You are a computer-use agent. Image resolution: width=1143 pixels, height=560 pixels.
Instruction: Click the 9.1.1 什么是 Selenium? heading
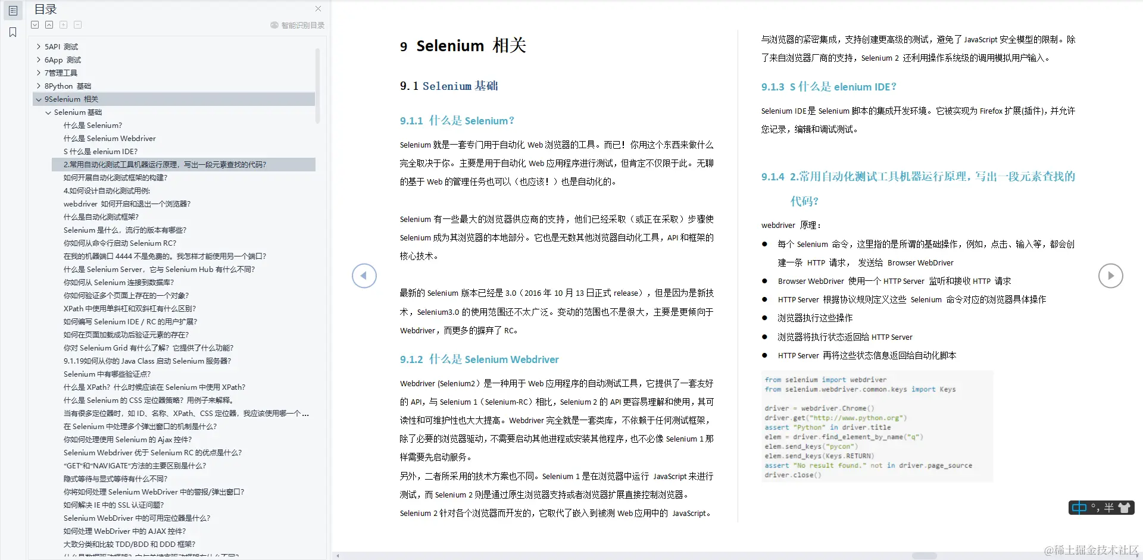457,121
